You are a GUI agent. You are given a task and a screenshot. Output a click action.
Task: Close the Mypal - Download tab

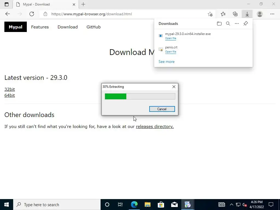tap(74, 4)
